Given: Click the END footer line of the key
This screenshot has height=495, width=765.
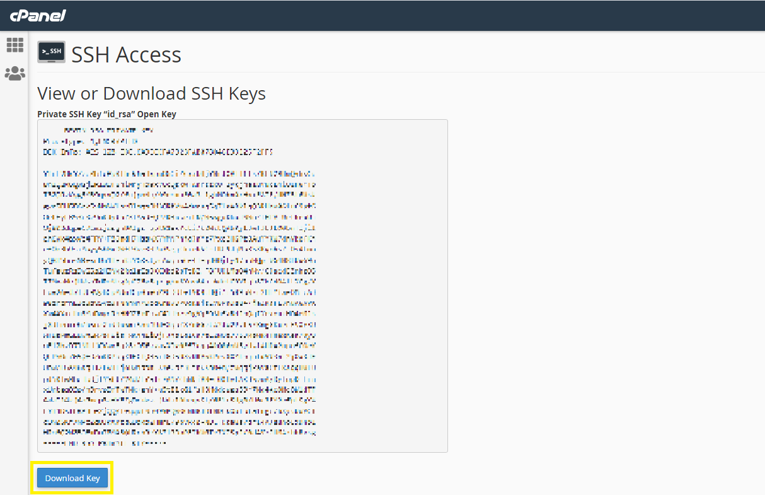Looking at the screenshot, I should 104,443.
